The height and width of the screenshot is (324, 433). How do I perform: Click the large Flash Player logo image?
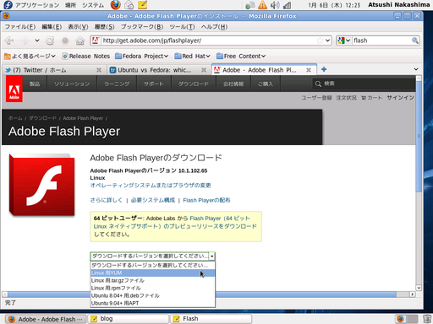[41, 185]
